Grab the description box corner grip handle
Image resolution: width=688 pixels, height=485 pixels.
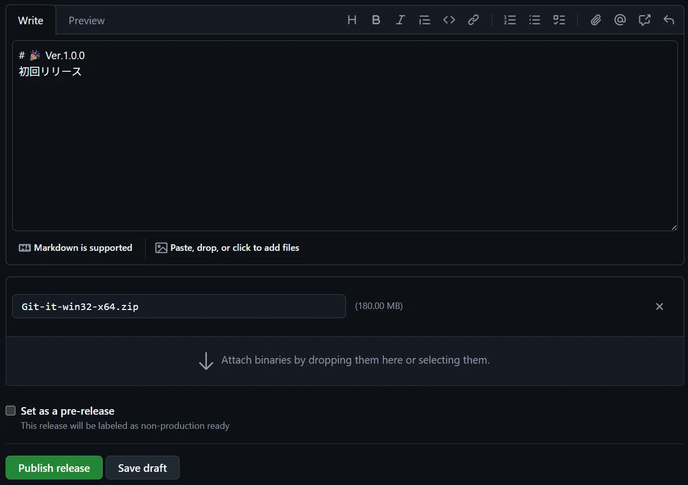674,228
